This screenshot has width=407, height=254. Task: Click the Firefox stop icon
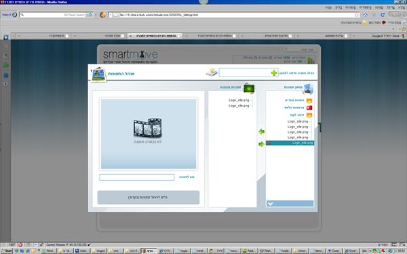pyautogui.click(x=374, y=15)
